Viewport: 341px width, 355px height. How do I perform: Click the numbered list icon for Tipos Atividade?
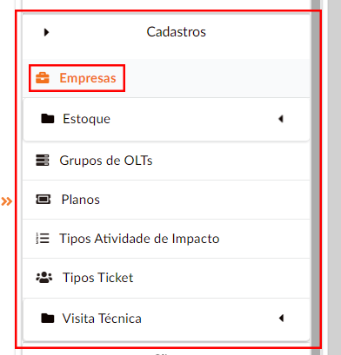coord(43,239)
